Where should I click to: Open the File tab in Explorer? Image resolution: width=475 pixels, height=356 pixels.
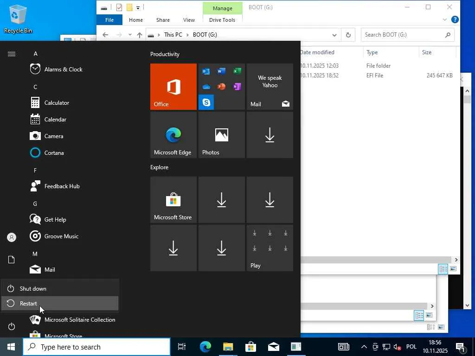point(109,20)
